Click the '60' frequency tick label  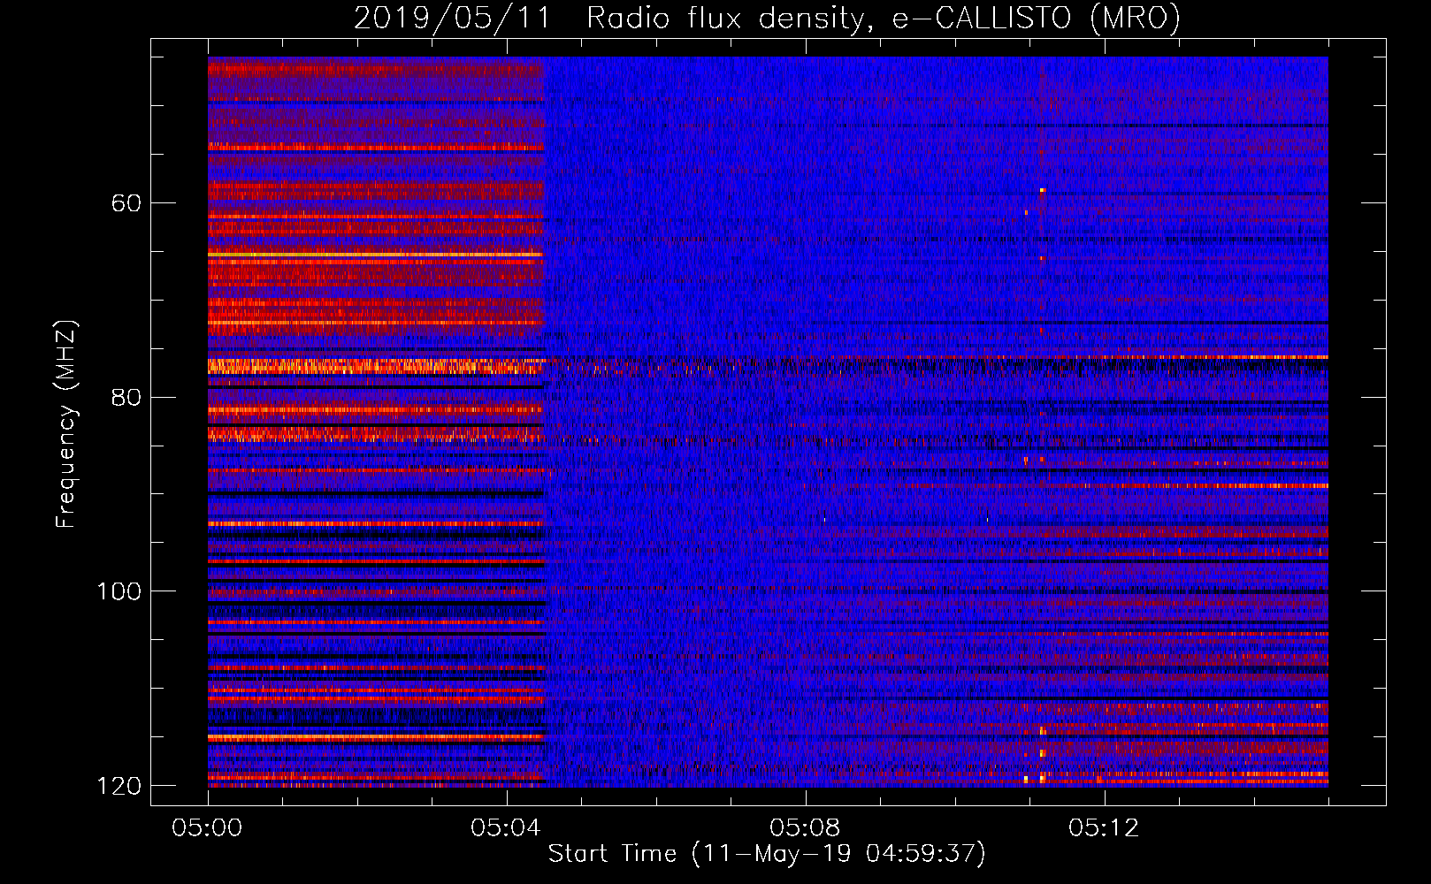click(126, 203)
